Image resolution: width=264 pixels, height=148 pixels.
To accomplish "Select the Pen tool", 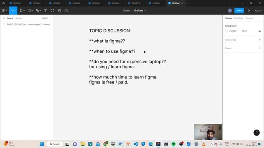I will tap(38, 11).
